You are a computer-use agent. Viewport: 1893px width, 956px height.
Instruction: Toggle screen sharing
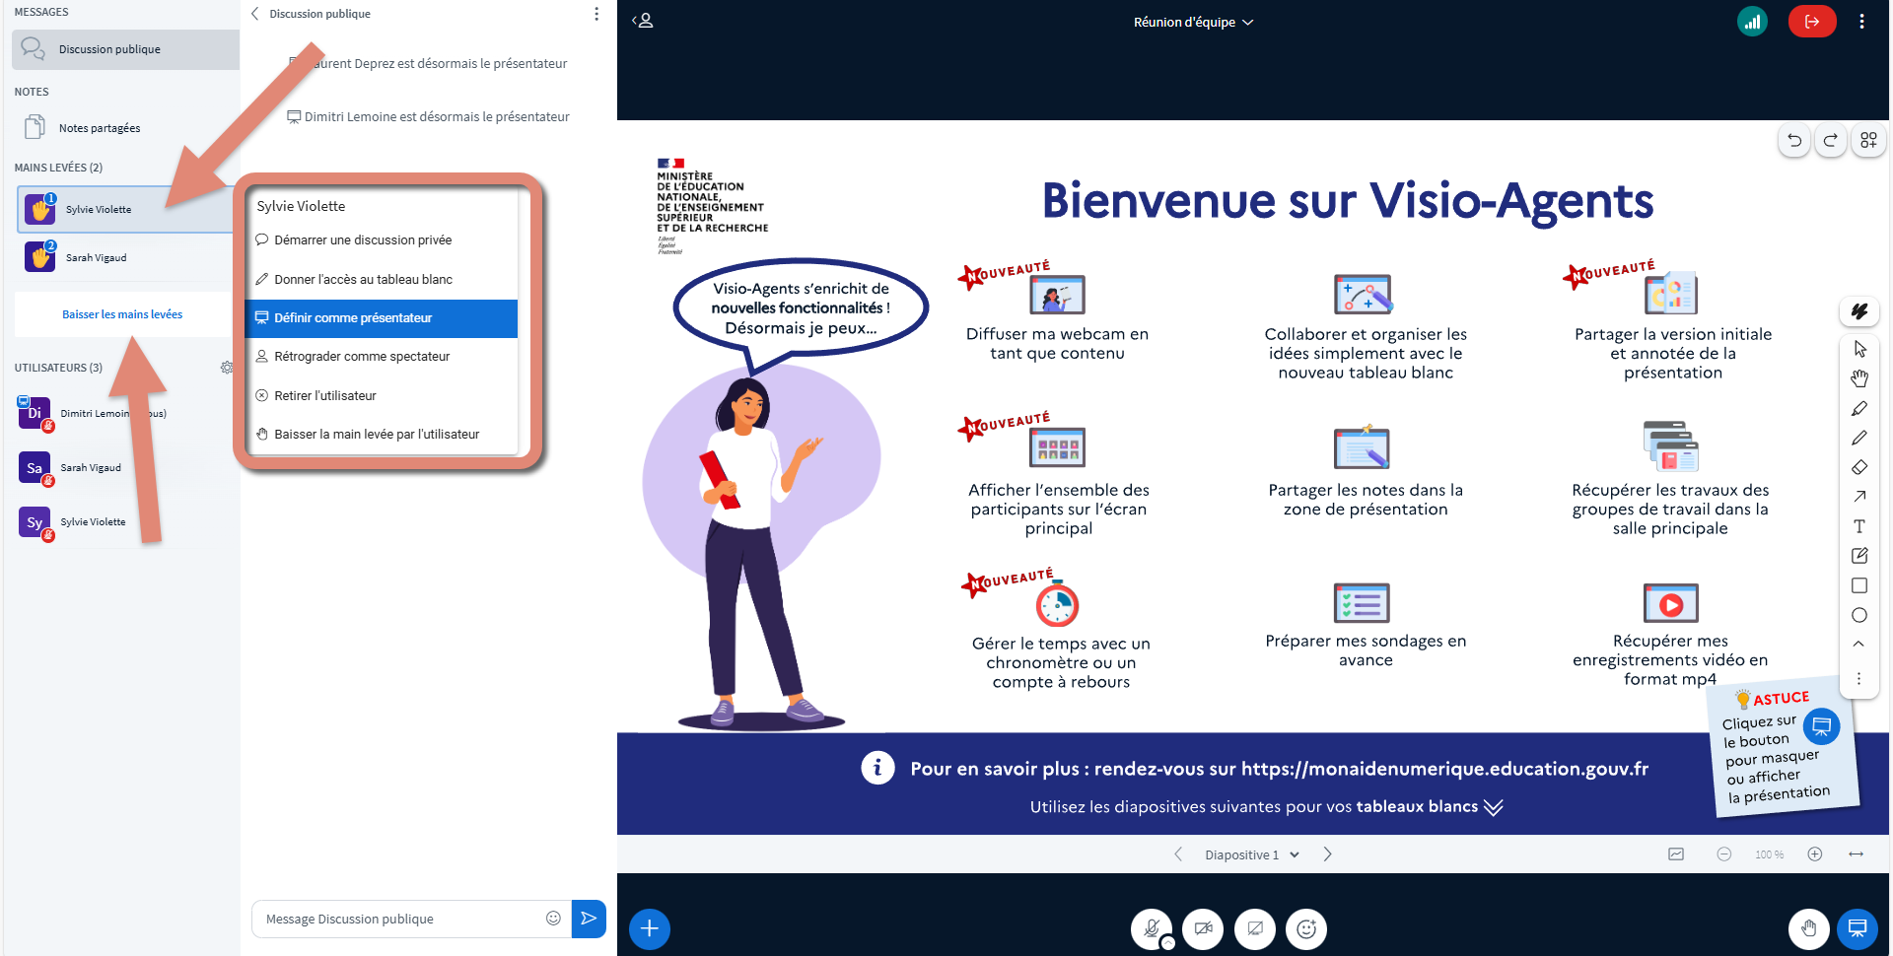[1255, 928]
